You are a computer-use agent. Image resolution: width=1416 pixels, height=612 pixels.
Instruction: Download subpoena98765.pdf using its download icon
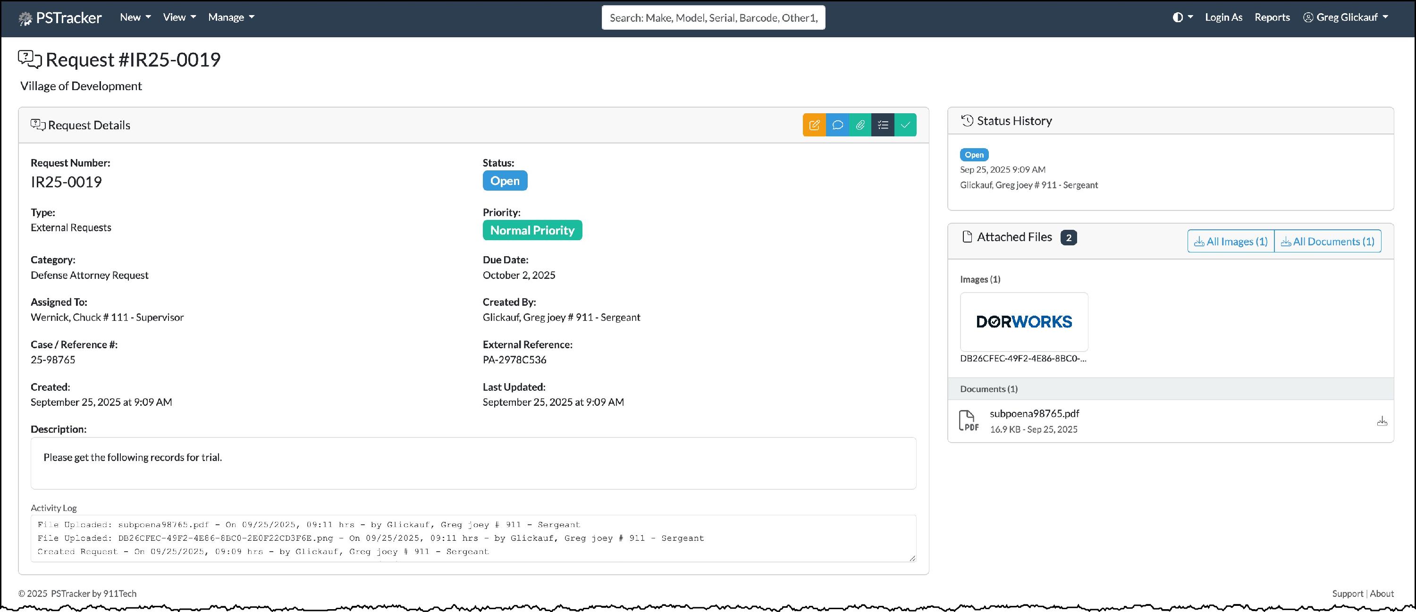point(1382,421)
